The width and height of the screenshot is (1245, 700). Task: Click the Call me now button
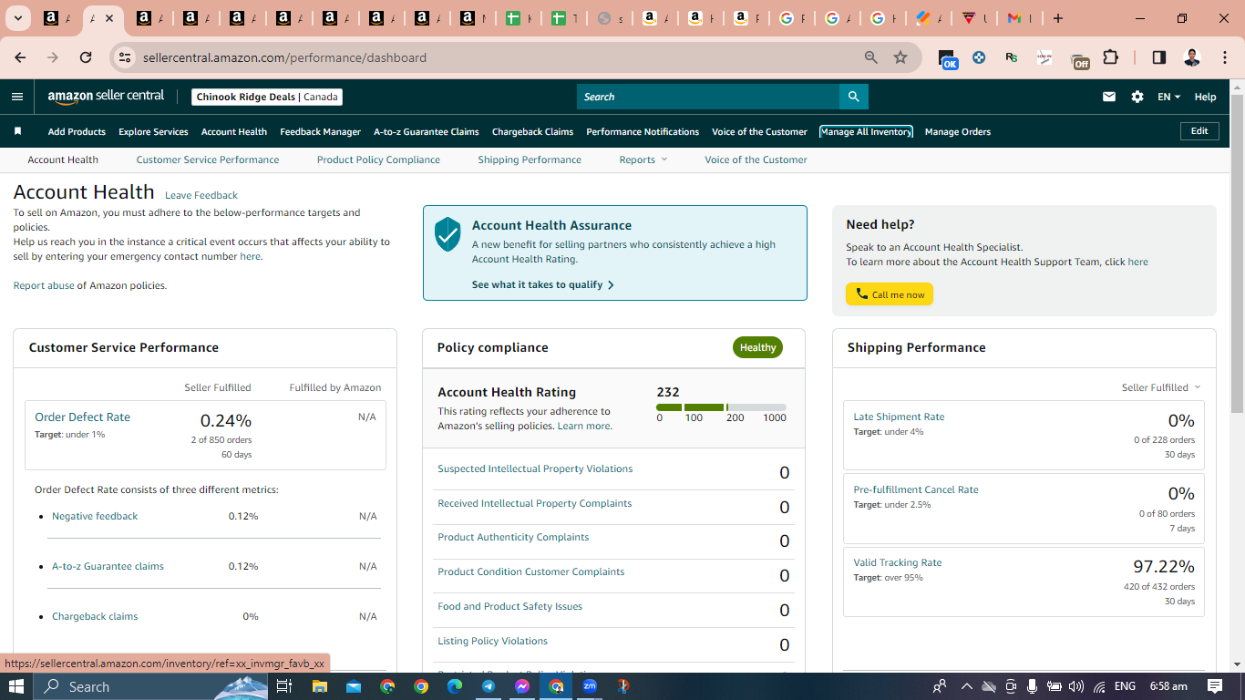(890, 294)
